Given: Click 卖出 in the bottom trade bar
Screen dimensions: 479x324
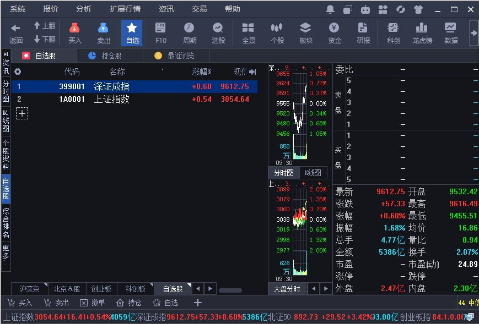Looking at the screenshot, I should tap(56, 303).
